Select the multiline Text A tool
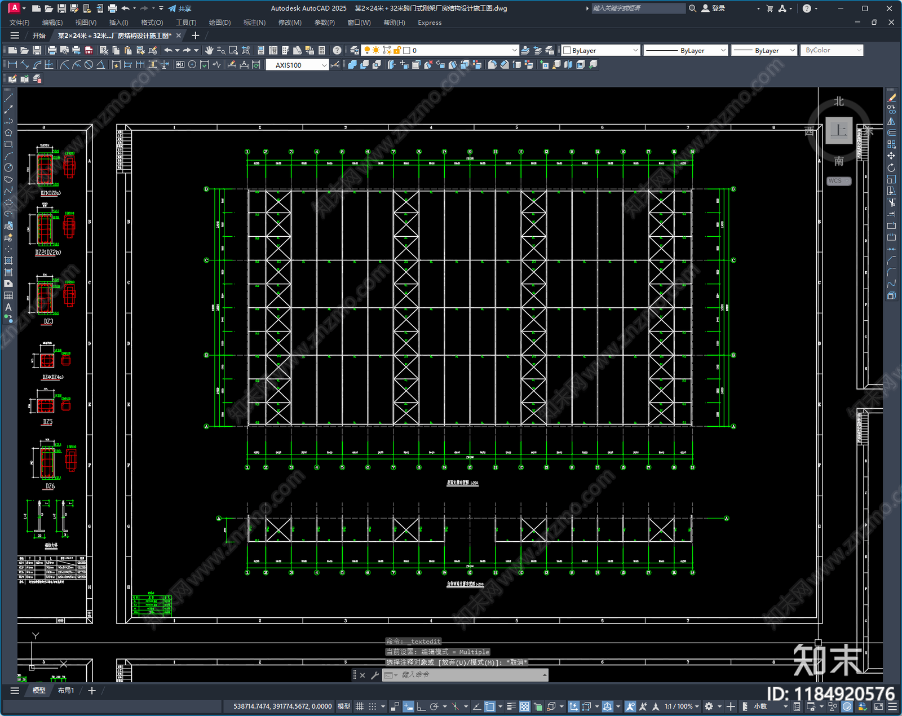Screen dimensions: 902x716 click(x=8, y=307)
